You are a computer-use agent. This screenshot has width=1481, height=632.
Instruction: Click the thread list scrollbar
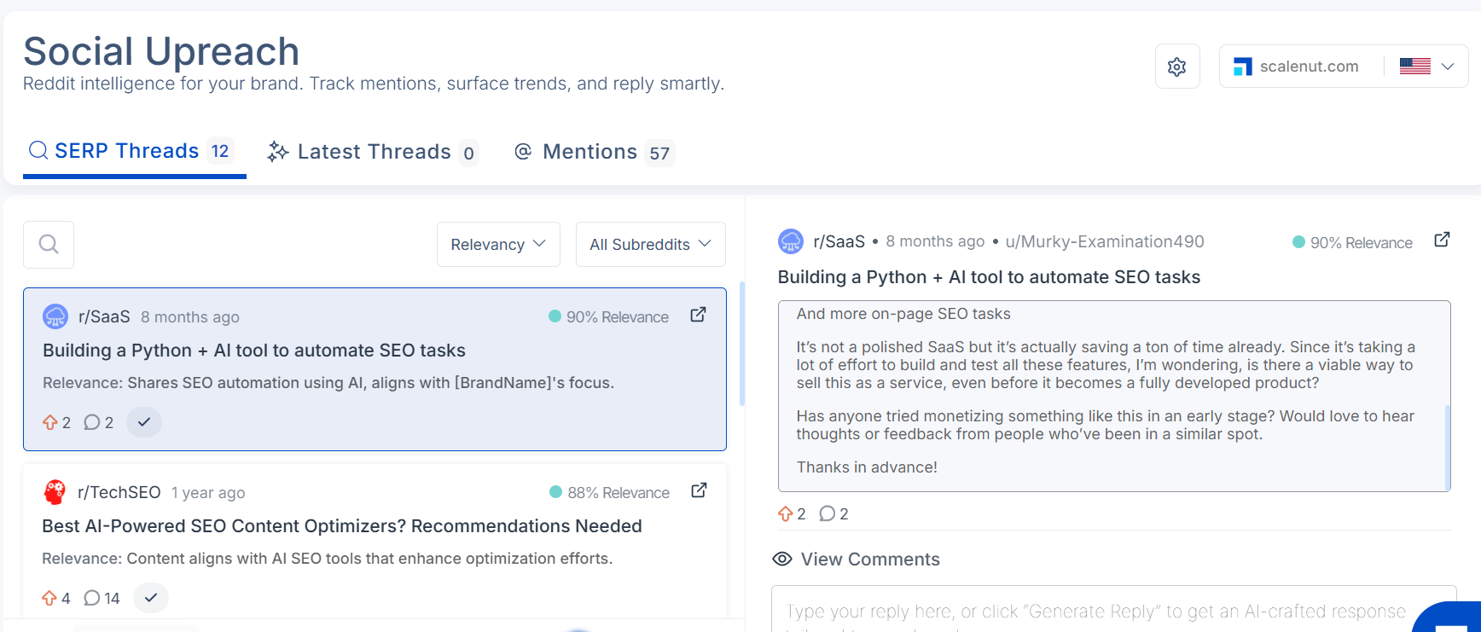pyautogui.click(x=742, y=343)
